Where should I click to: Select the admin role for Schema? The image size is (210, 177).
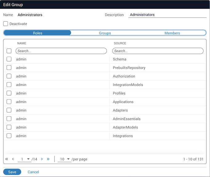pos(9,59)
